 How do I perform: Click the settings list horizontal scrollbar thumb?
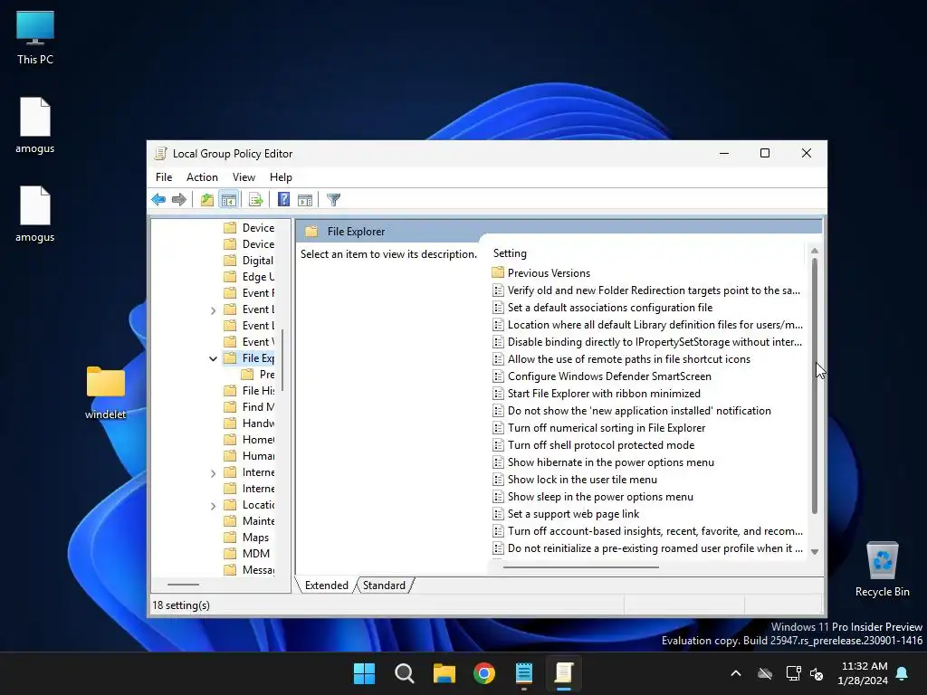point(580,567)
